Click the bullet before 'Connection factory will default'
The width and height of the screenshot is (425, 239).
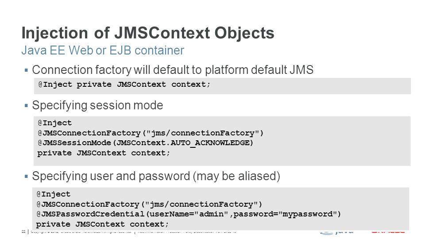coord(26,70)
